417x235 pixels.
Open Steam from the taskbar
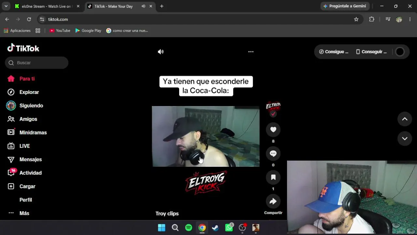coord(215,227)
